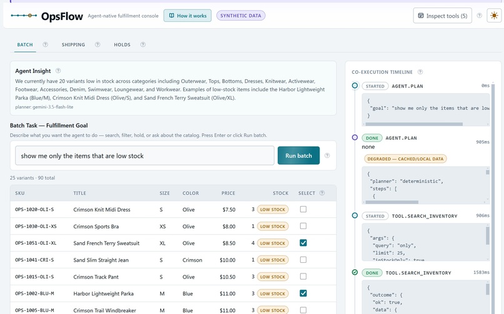Select checkbox for Crimson Knit Midi Dress
504x314 pixels.
tap(303, 209)
